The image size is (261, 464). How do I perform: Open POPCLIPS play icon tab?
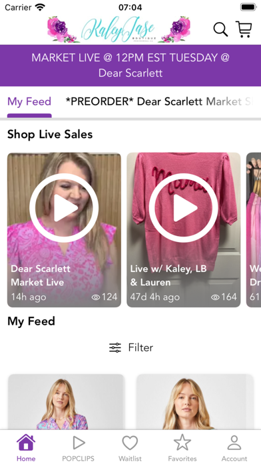coord(79,443)
